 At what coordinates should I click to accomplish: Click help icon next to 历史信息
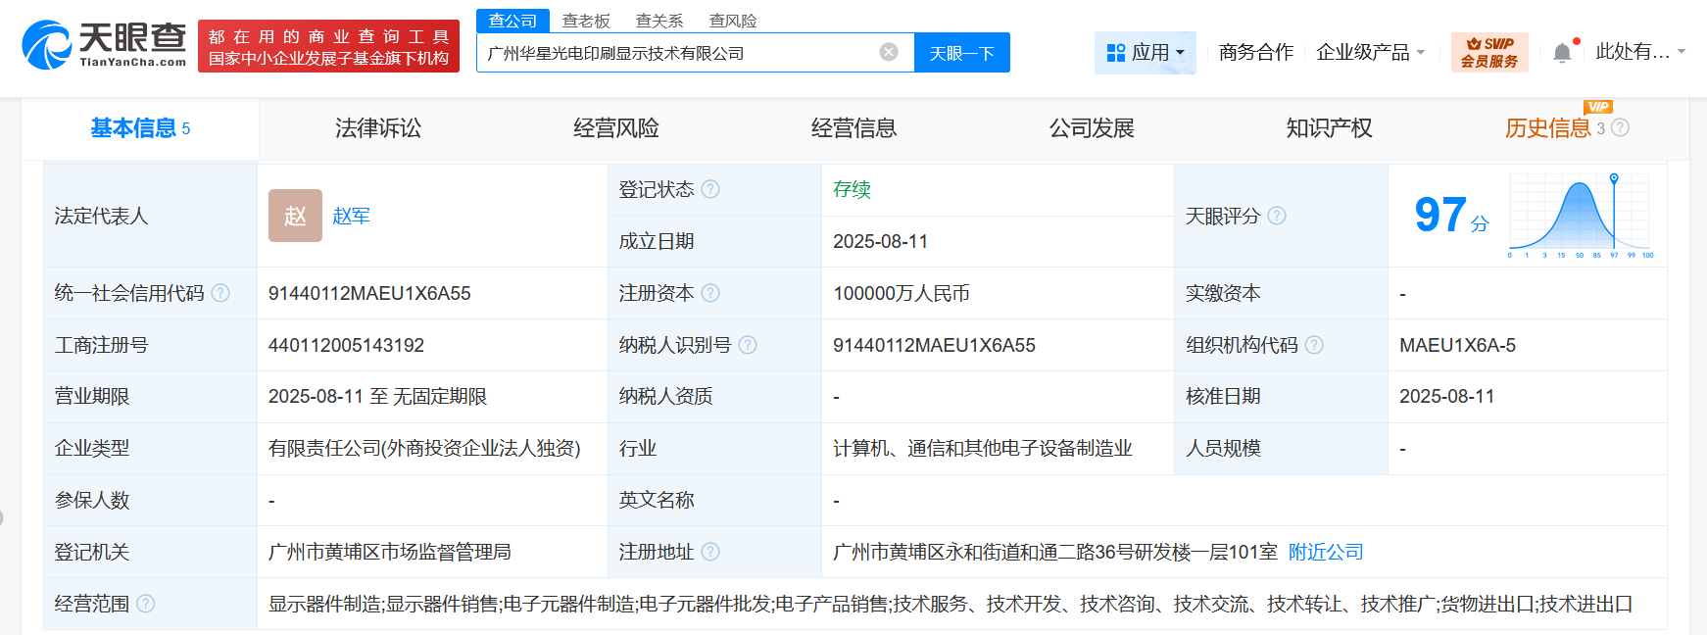[x=1621, y=128]
